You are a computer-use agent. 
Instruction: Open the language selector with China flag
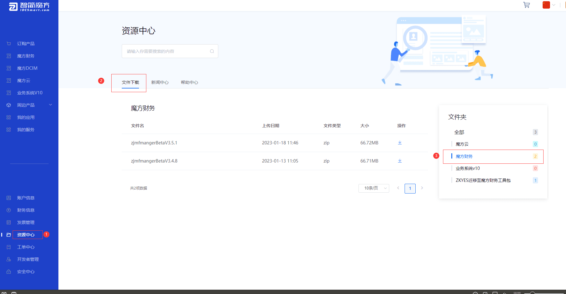(x=549, y=5)
